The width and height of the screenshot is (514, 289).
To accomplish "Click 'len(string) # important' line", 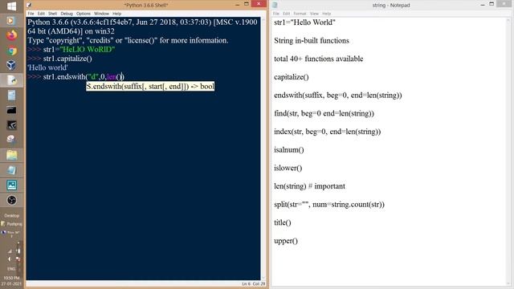I will click(309, 186).
